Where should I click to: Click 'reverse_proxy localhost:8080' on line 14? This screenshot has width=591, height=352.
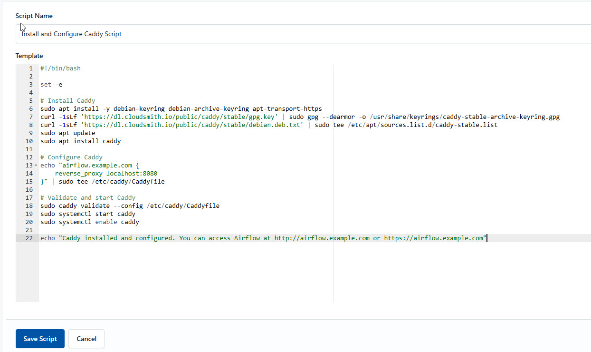click(105, 173)
